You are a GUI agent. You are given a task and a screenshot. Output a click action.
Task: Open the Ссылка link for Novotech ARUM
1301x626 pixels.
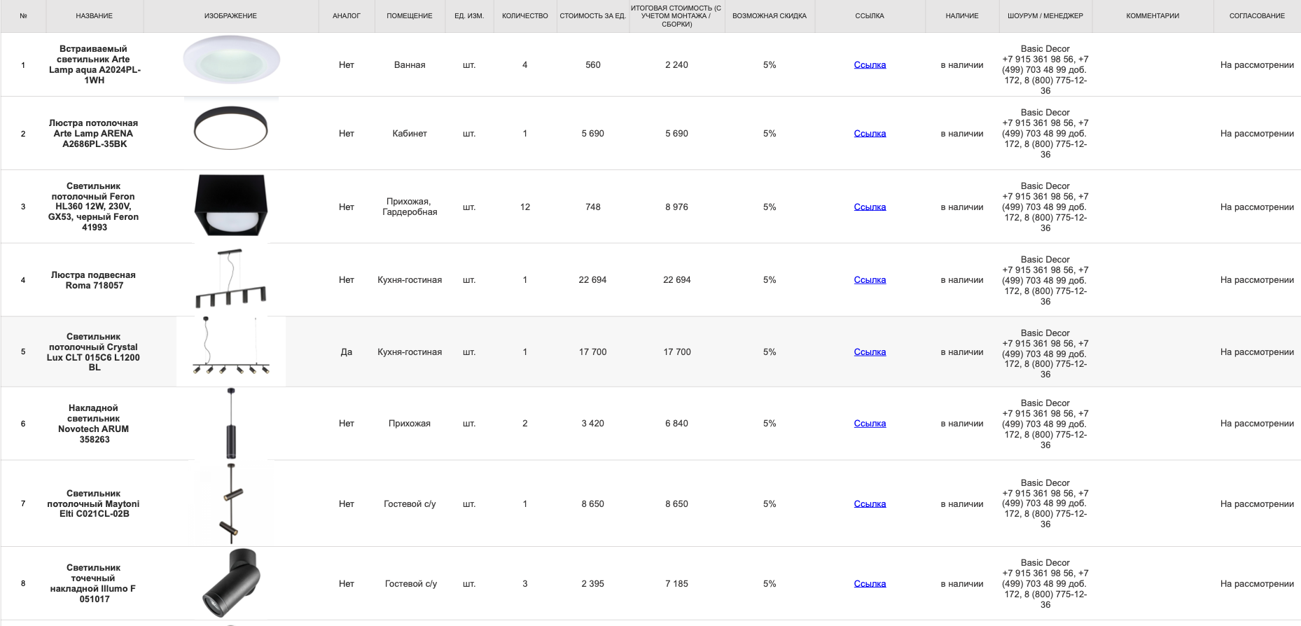870,423
